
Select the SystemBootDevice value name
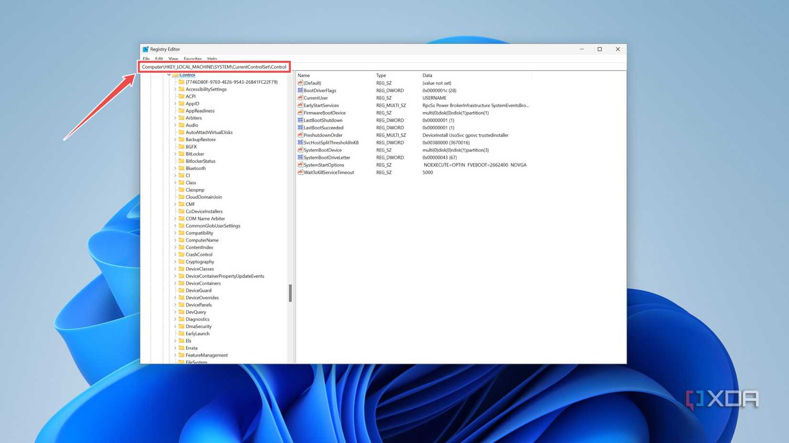click(322, 150)
